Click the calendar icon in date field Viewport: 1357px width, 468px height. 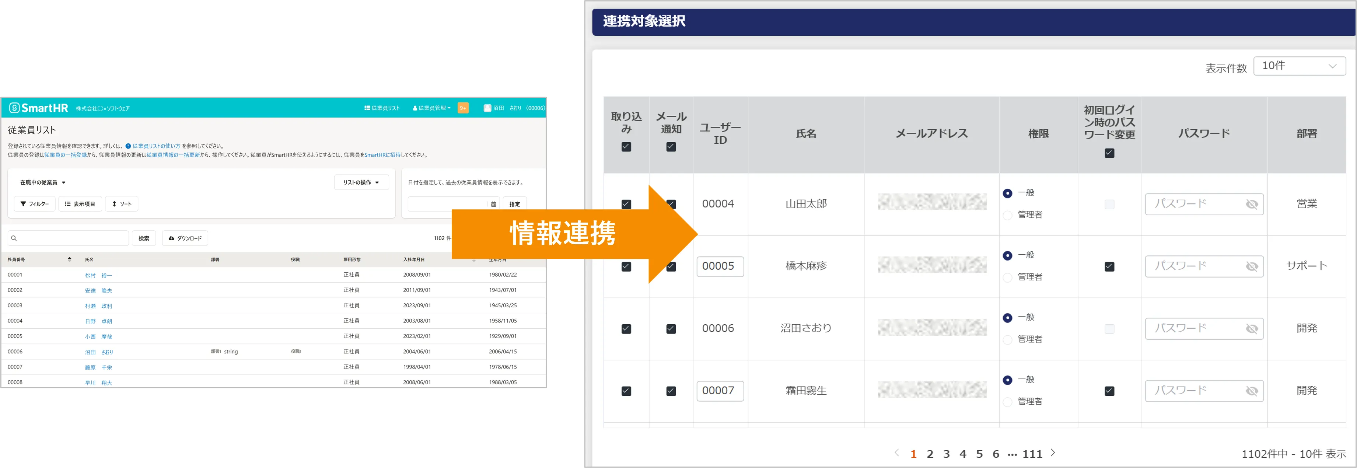(493, 205)
